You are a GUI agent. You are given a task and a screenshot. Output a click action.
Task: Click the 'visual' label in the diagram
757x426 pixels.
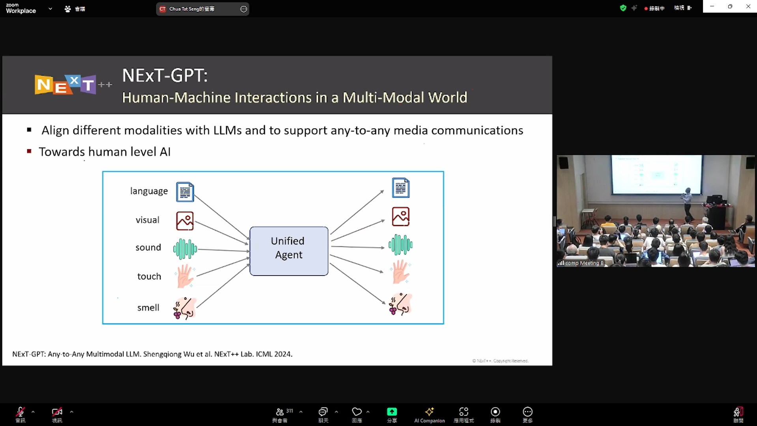[x=148, y=220]
